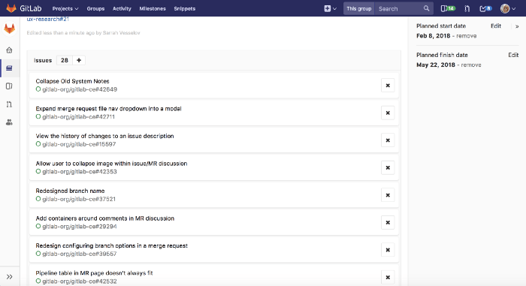The image size is (526, 286).
Task: Click the group avatar fox logo in sidebar
Action: click(x=9, y=29)
